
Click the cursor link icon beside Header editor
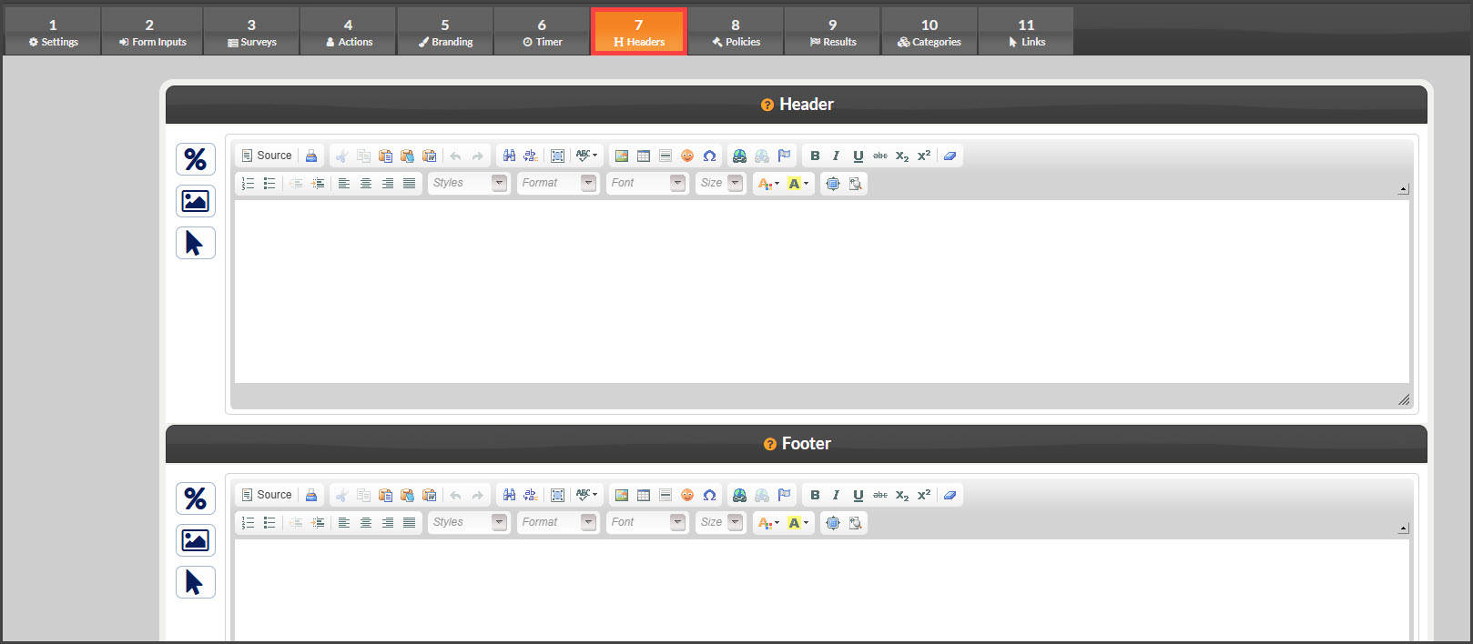[x=196, y=243]
